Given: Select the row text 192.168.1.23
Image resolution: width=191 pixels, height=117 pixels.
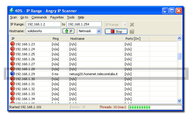Looking at the screenshot, I should [x=25, y=44].
